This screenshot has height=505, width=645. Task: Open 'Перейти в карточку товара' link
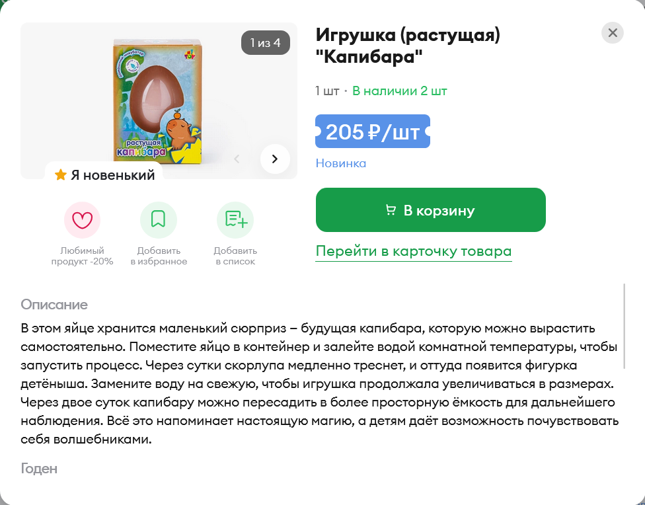pos(414,251)
